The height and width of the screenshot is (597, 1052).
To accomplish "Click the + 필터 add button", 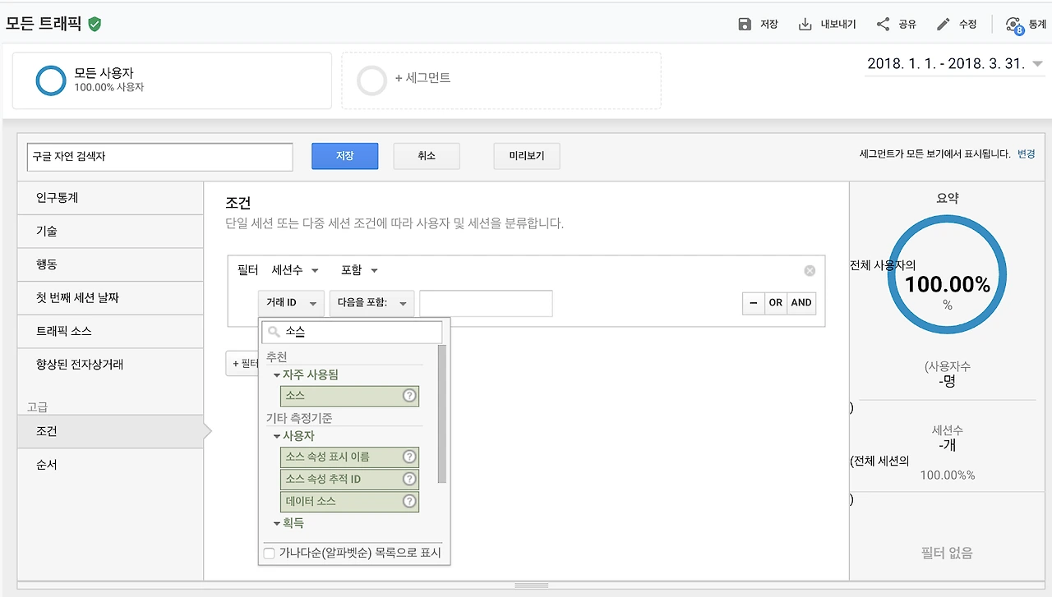I will point(242,363).
